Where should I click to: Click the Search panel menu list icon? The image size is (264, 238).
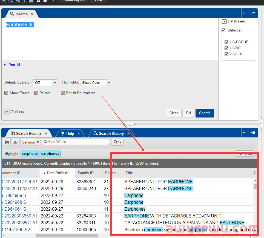pos(252,13)
